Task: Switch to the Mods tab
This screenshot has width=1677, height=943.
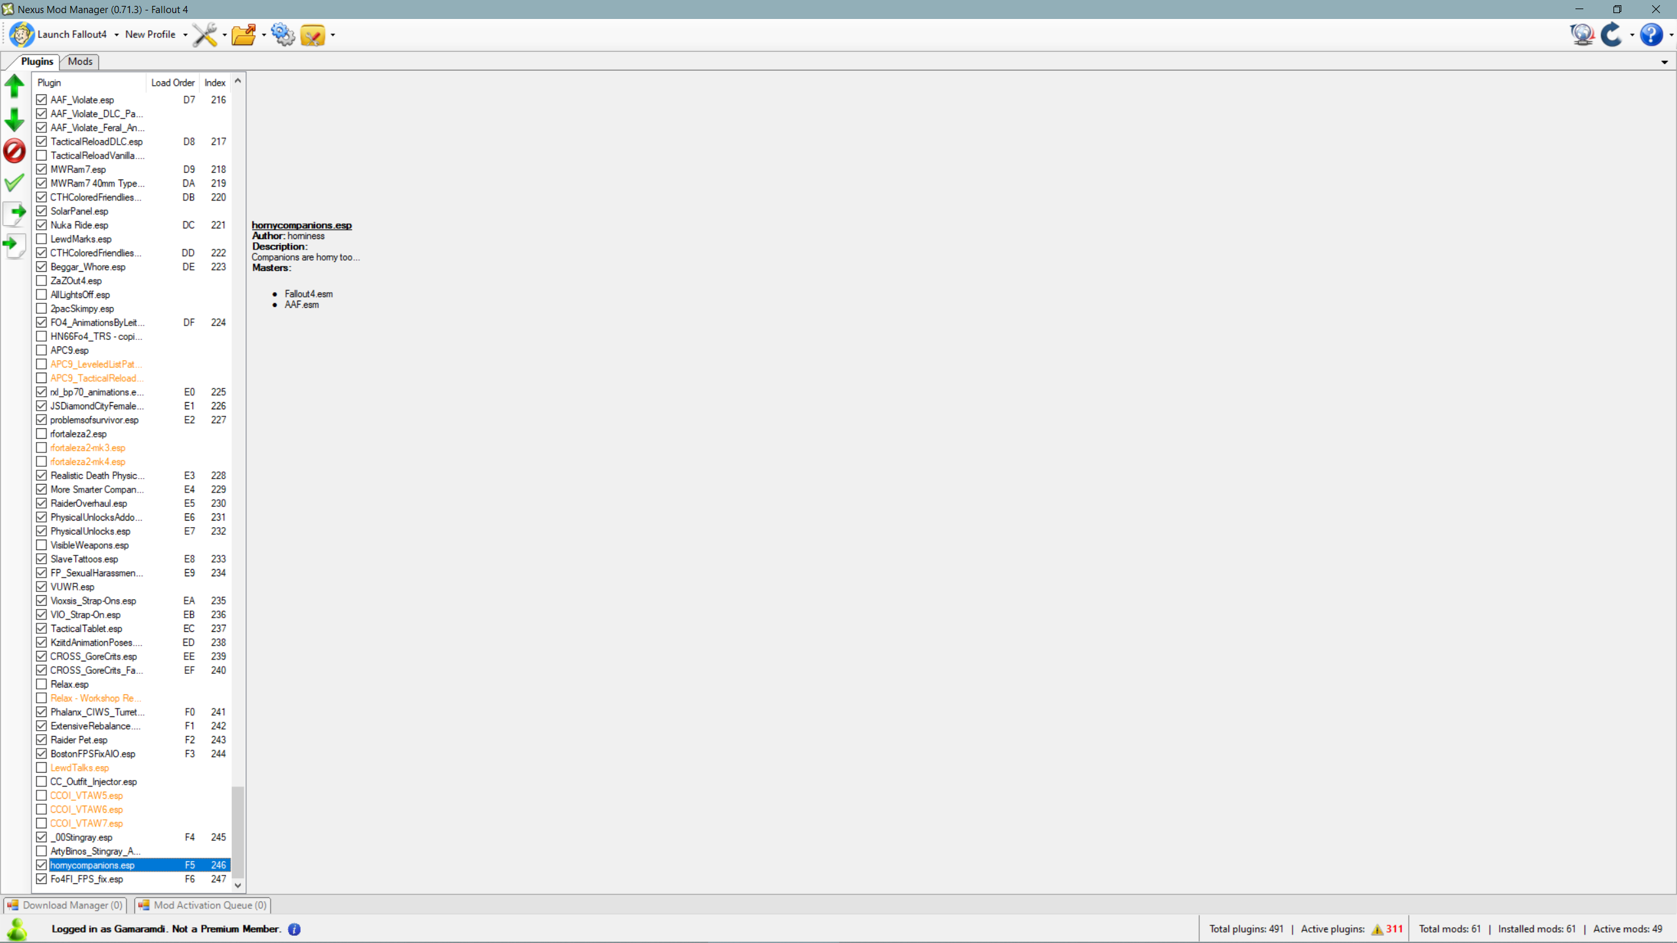Action: tap(79, 61)
